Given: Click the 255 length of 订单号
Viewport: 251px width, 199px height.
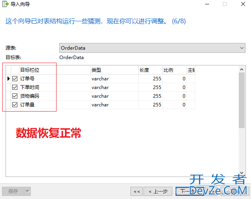Looking at the screenshot, I should (151, 79).
